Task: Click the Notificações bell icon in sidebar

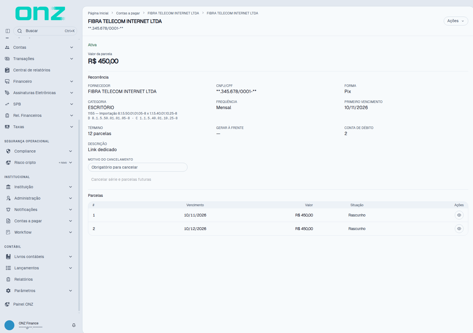Action: click(x=8, y=210)
